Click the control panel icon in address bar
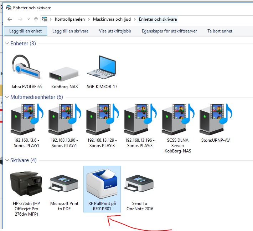Screen dimensions: 253x231 pyautogui.click(x=45, y=19)
